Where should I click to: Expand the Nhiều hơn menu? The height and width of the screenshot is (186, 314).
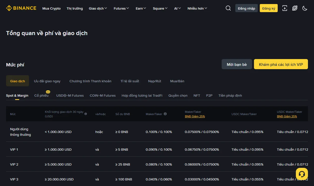pos(197,8)
